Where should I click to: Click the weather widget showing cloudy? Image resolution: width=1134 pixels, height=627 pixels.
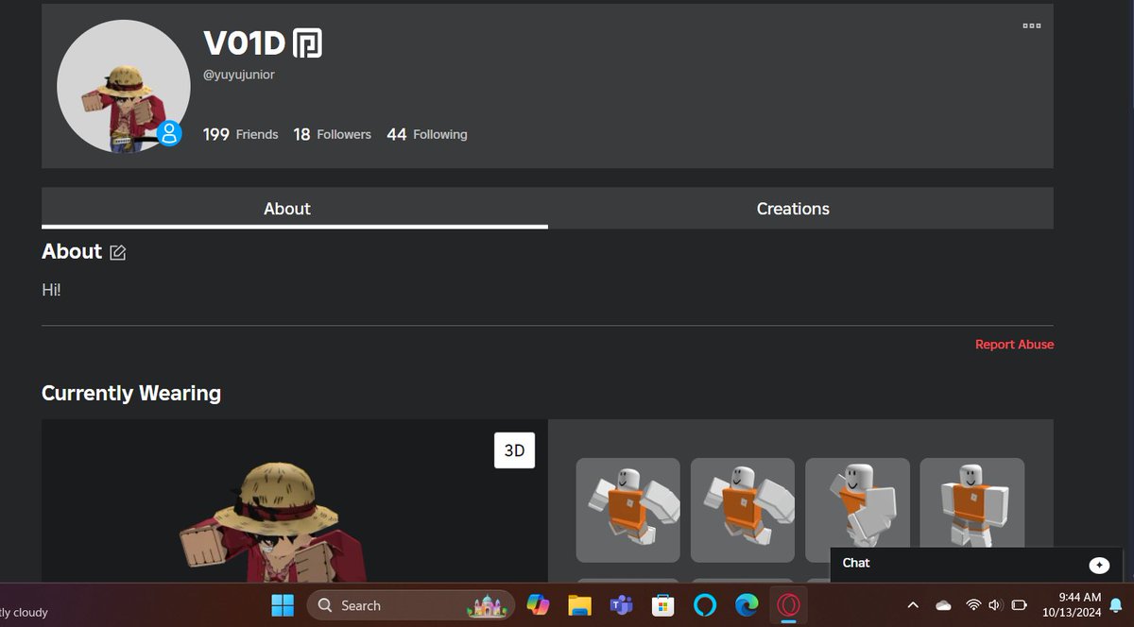click(24, 612)
